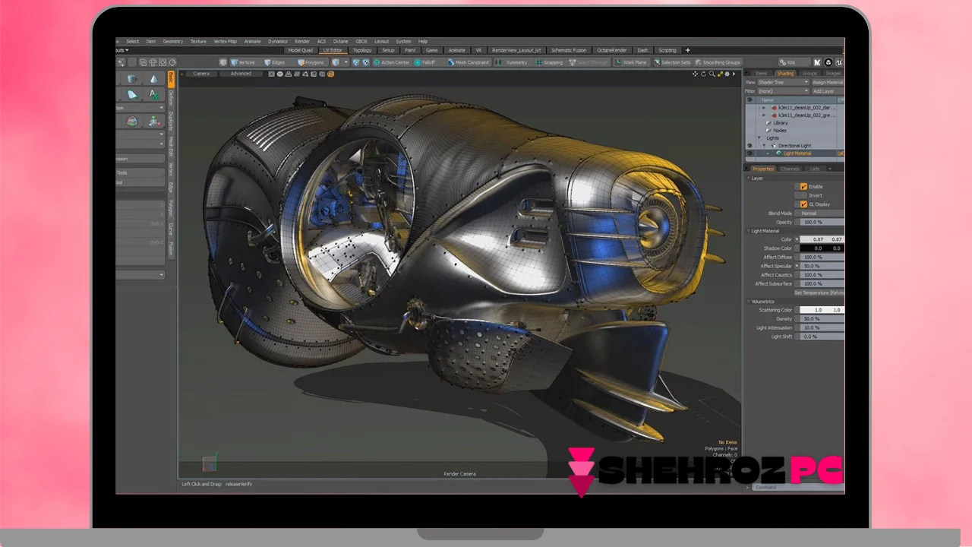Click viewport zoom magnifier icon

pos(712,74)
